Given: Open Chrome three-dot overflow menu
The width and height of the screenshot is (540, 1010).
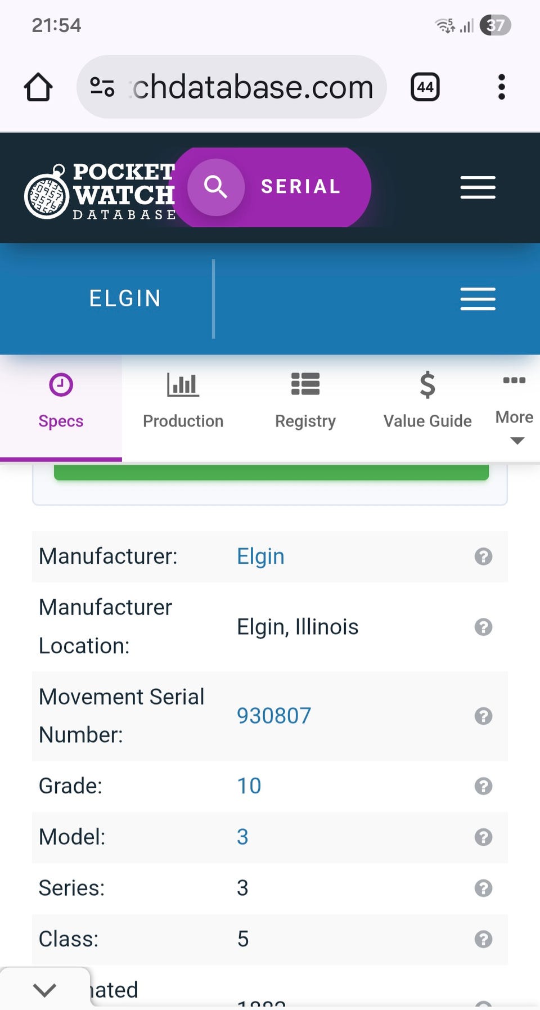Looking at the screenshot, I should point(501,87).
